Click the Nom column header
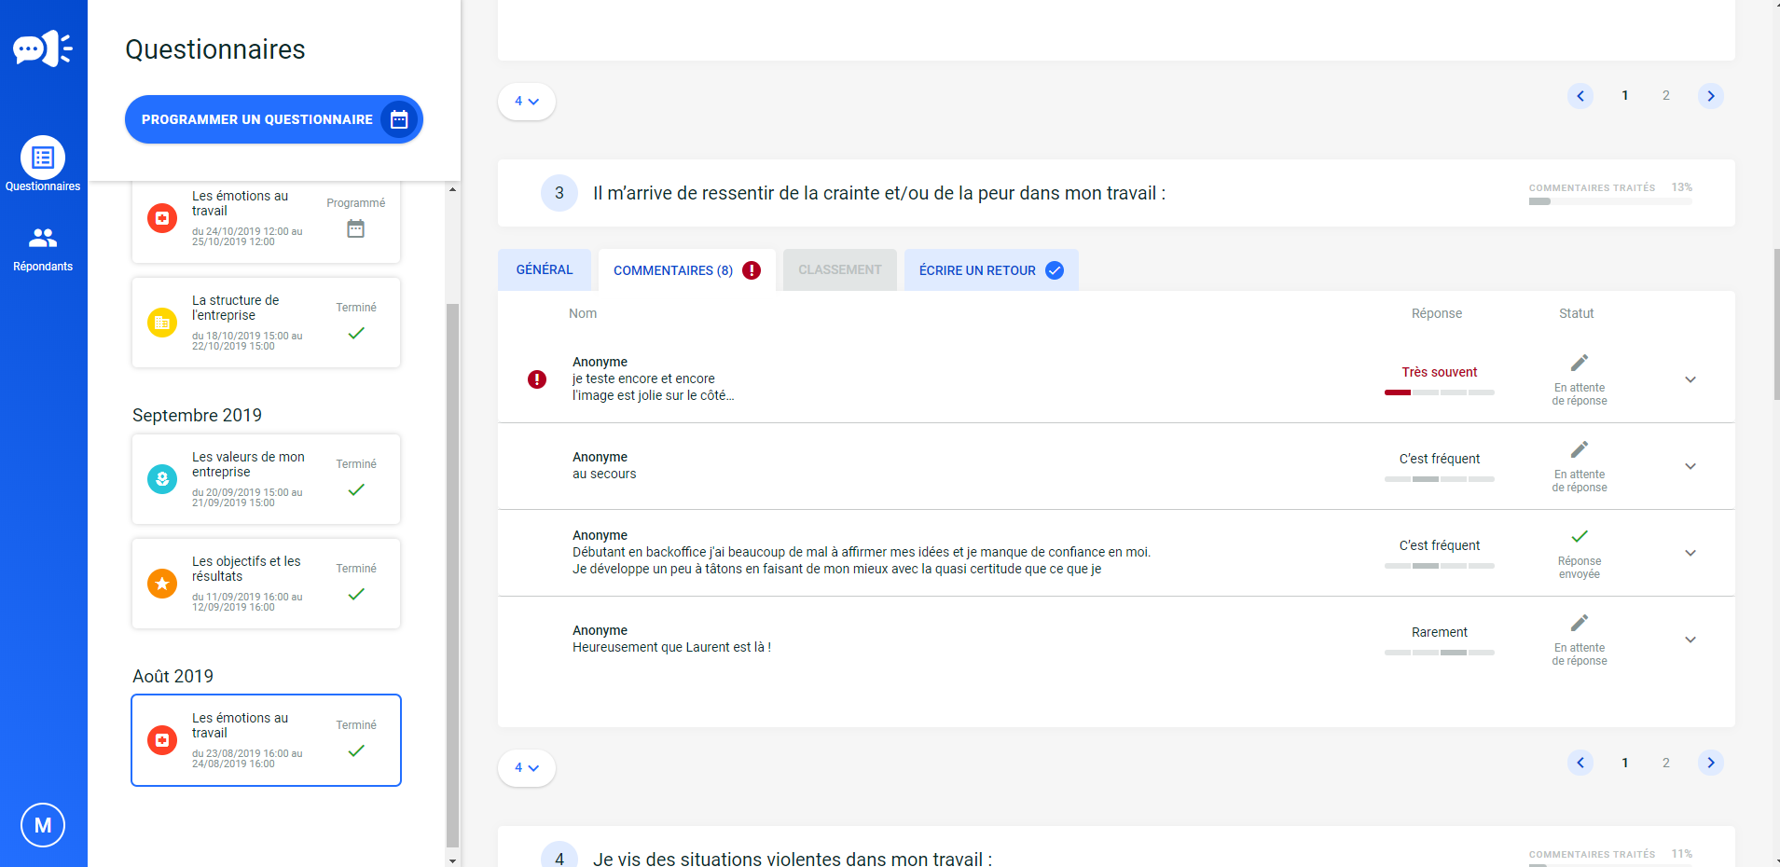The width and height of the screenshot is (1780, 867). pos(583,313)
